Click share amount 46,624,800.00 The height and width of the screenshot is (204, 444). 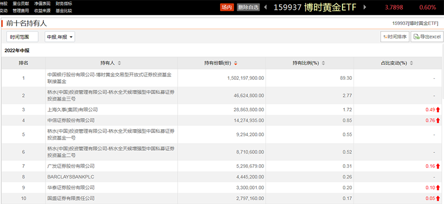pos(248,95)
